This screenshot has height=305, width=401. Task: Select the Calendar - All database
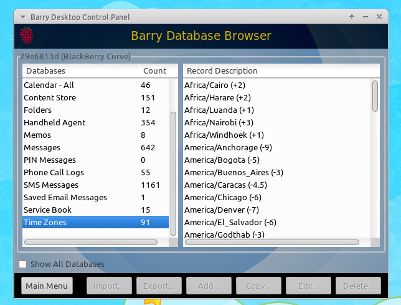click(96, 85)
